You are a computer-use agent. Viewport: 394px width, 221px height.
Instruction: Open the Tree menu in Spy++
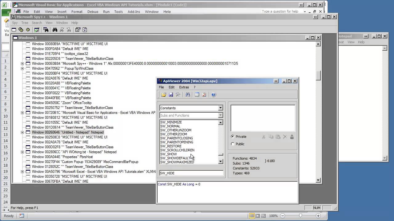click(x=25, y=23)
